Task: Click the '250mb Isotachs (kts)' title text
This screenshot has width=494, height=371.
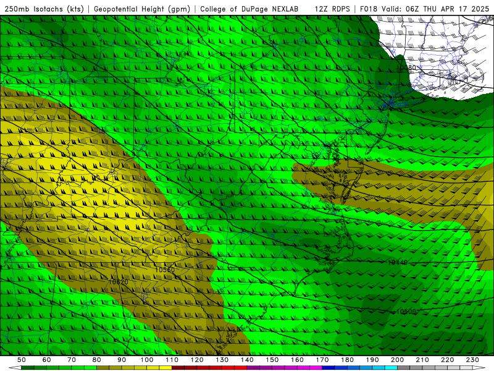Action: [x=44, y=9]
